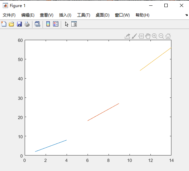Click the x-axis tick label 14
Screen dimensions: 189x171
point(171,161)
